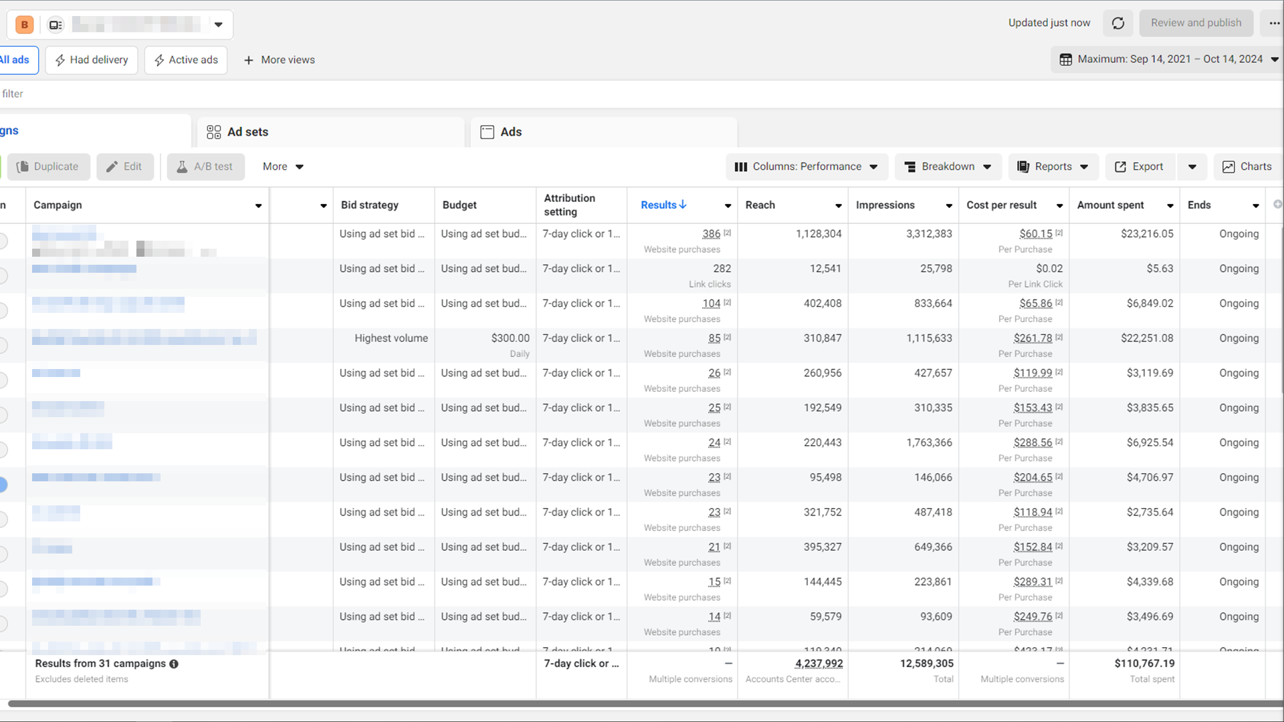Select checkbox of the first campaign row
Image resolution: width=1284 pixels, height=722 pixels.
[3, 241]
